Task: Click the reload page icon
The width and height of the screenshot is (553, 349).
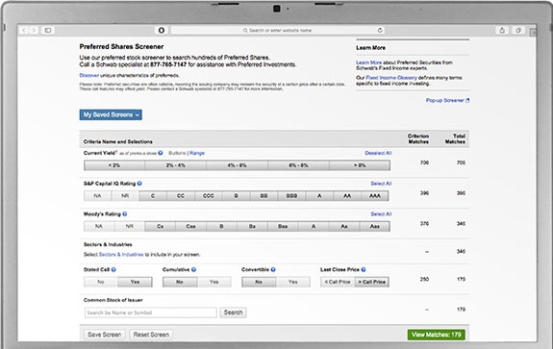Action: pos(380,31)
